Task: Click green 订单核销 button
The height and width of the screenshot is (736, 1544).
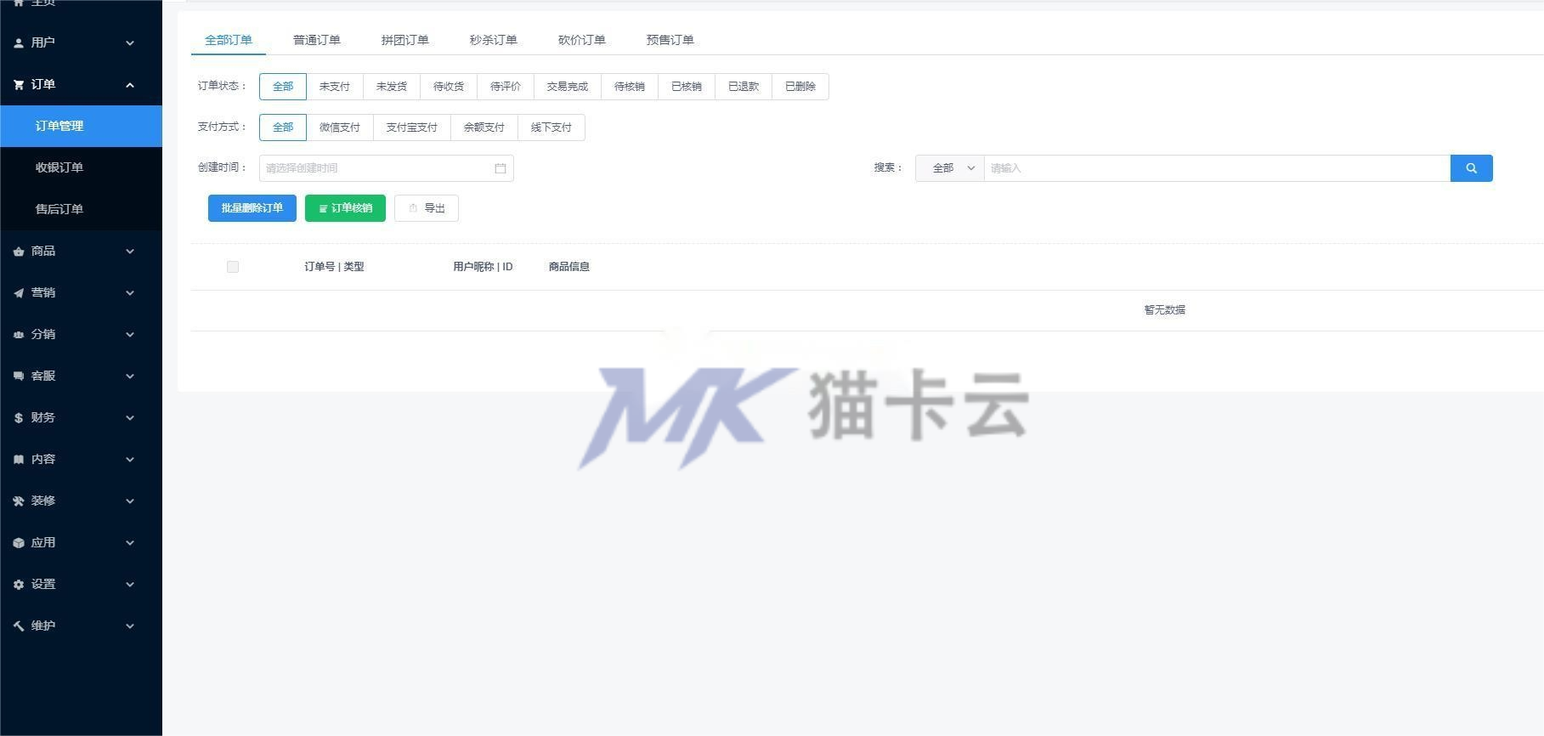Action: point(345,208)
